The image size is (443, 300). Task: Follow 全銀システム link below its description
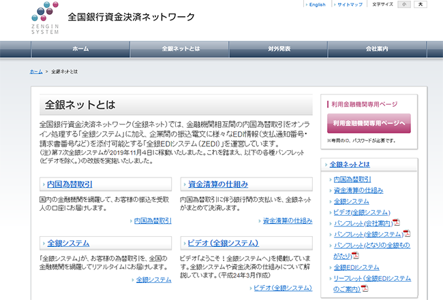[154, 280]
